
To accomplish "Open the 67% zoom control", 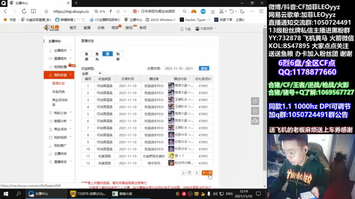I will pyautogui.click(x=100, y=11).
